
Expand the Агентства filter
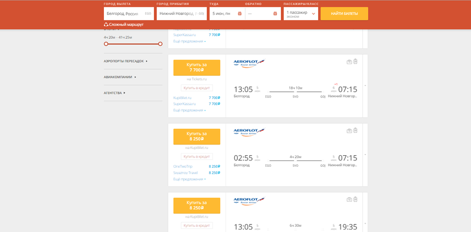pyautogui.click(x=114, y=93)
